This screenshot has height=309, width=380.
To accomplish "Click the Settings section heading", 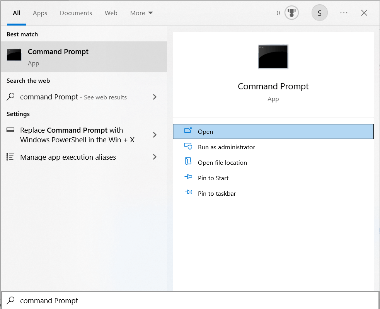I will 18,114.
